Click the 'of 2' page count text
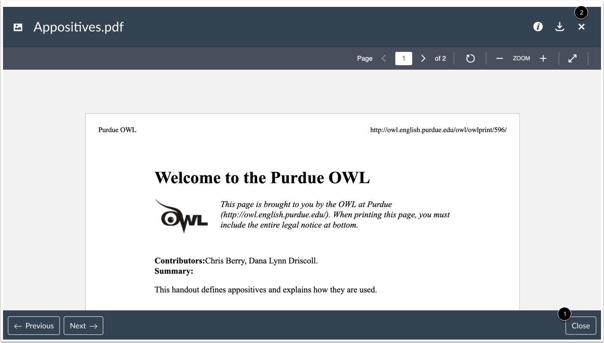Viewport: 604px width, 343px height. coord(440,58)
